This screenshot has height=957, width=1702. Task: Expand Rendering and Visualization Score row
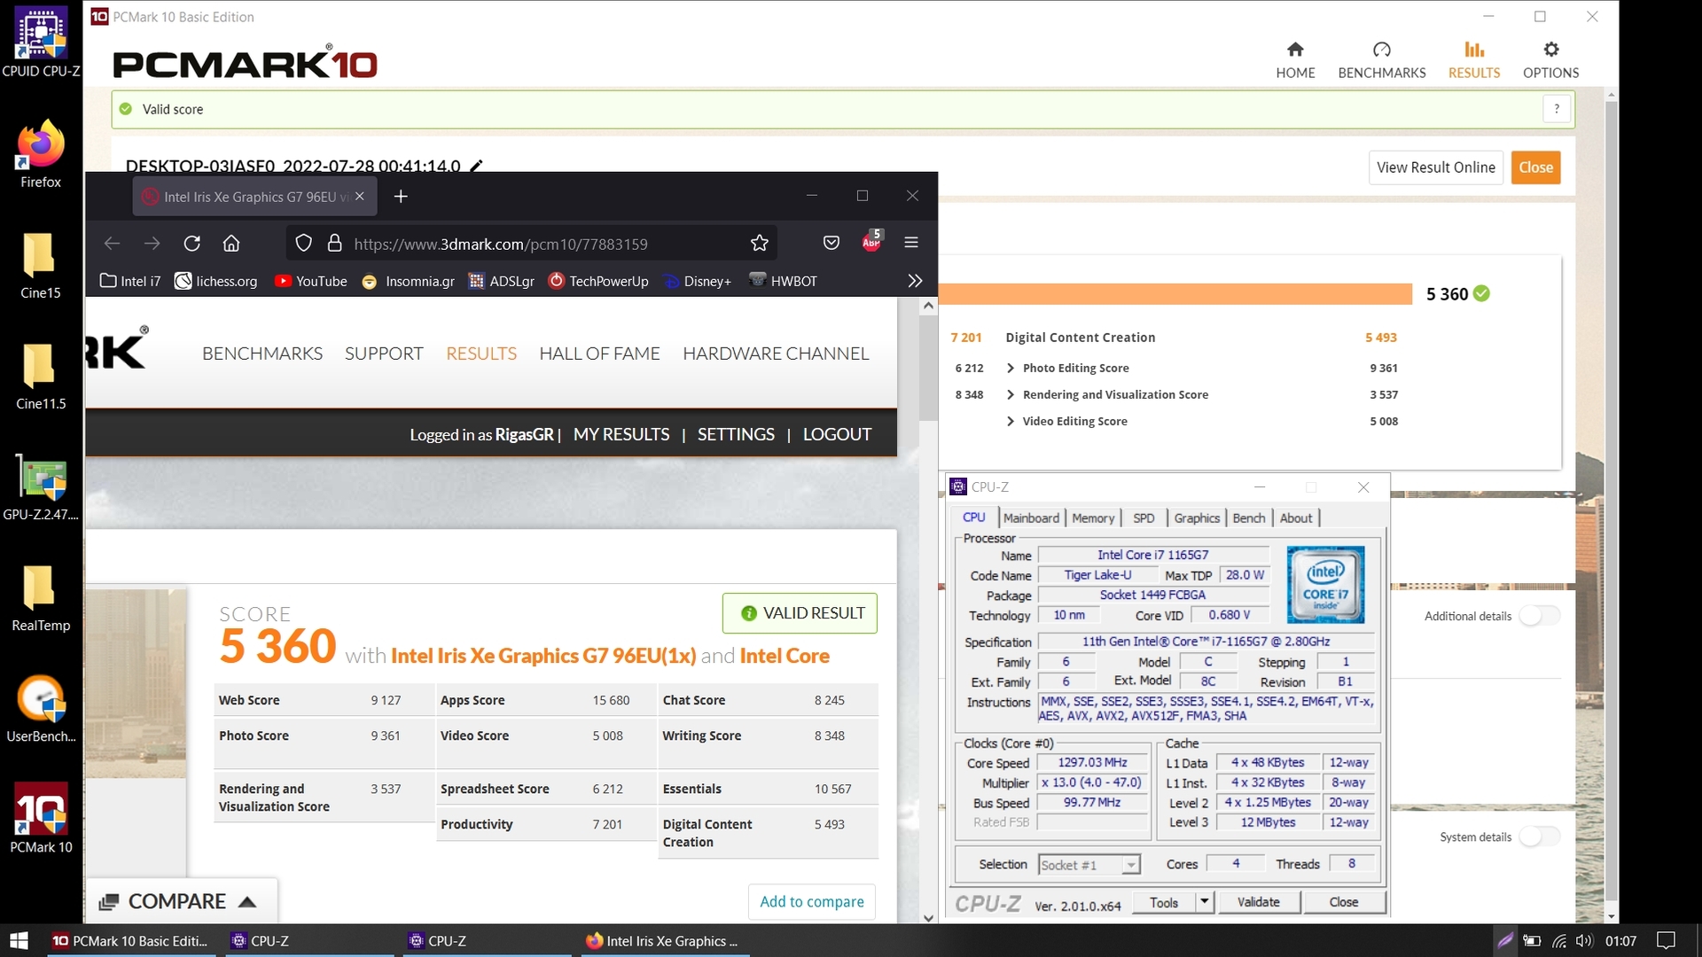click(x=1010, y=394)
